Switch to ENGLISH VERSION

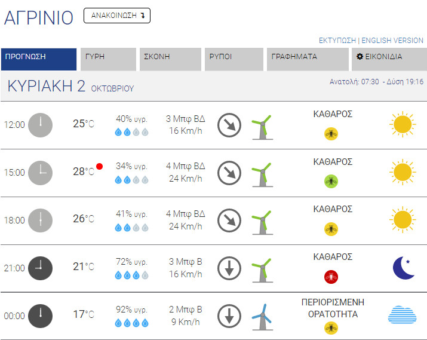pyautogui.click(x=392, y=41)
